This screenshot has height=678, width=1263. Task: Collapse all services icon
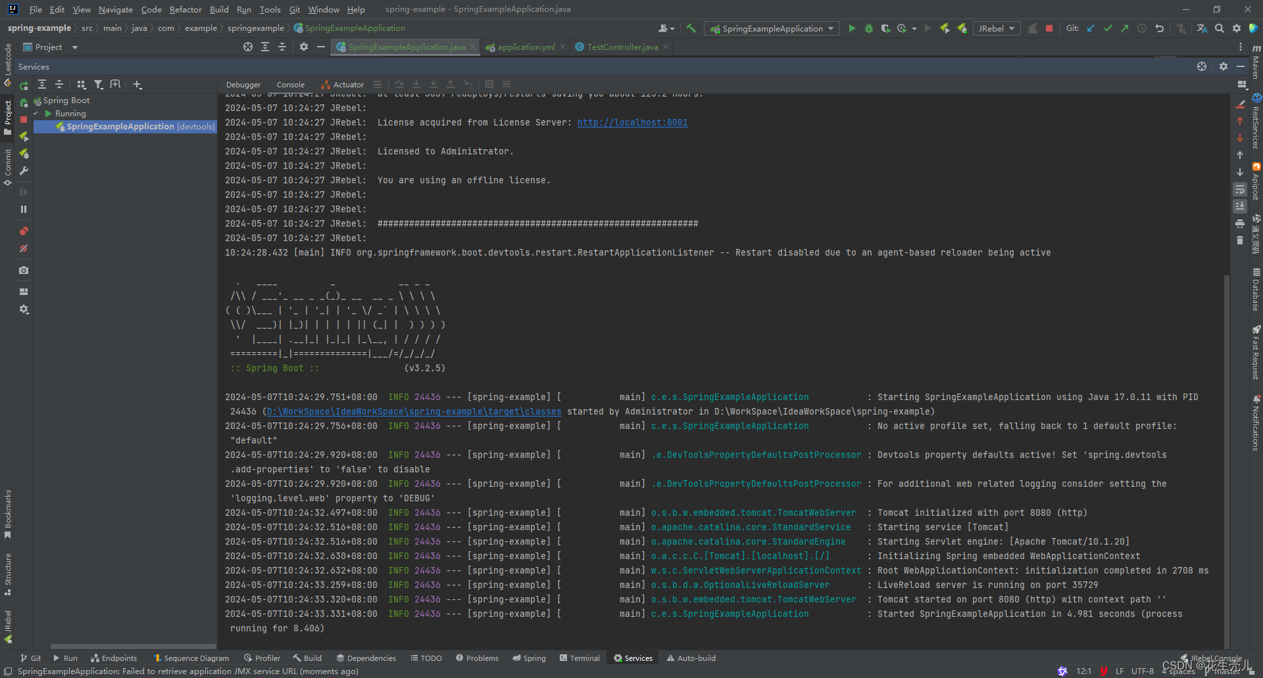pos(59,84)
